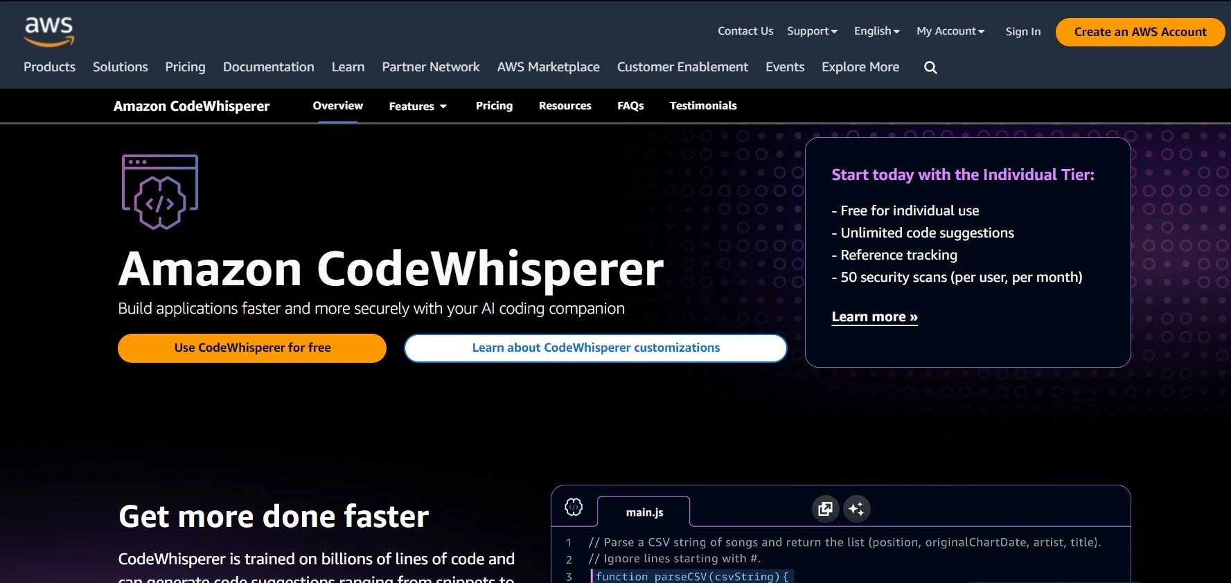Expand the Features submenu

[x=418, y=106]
